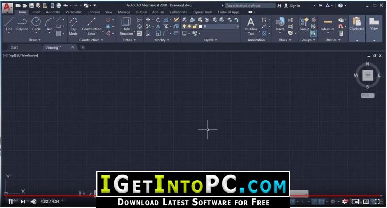Image resolution: width=387 pixels, height=208 pixels.
Task: Click the Undo arrow icon
Action: (66, 5)
